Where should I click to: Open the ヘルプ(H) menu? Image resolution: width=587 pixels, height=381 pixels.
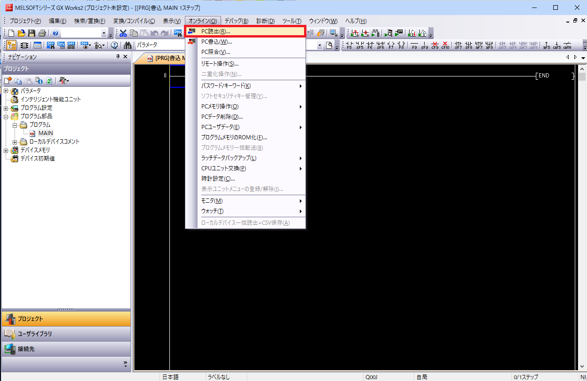coord(356,21)
